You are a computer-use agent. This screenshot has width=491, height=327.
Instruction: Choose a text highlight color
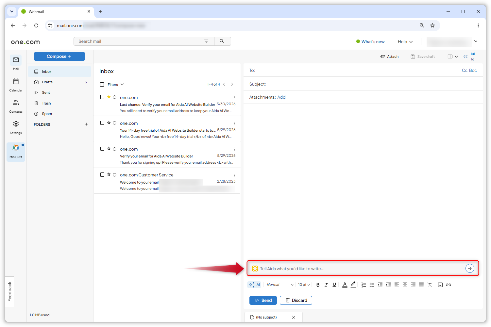353,285
